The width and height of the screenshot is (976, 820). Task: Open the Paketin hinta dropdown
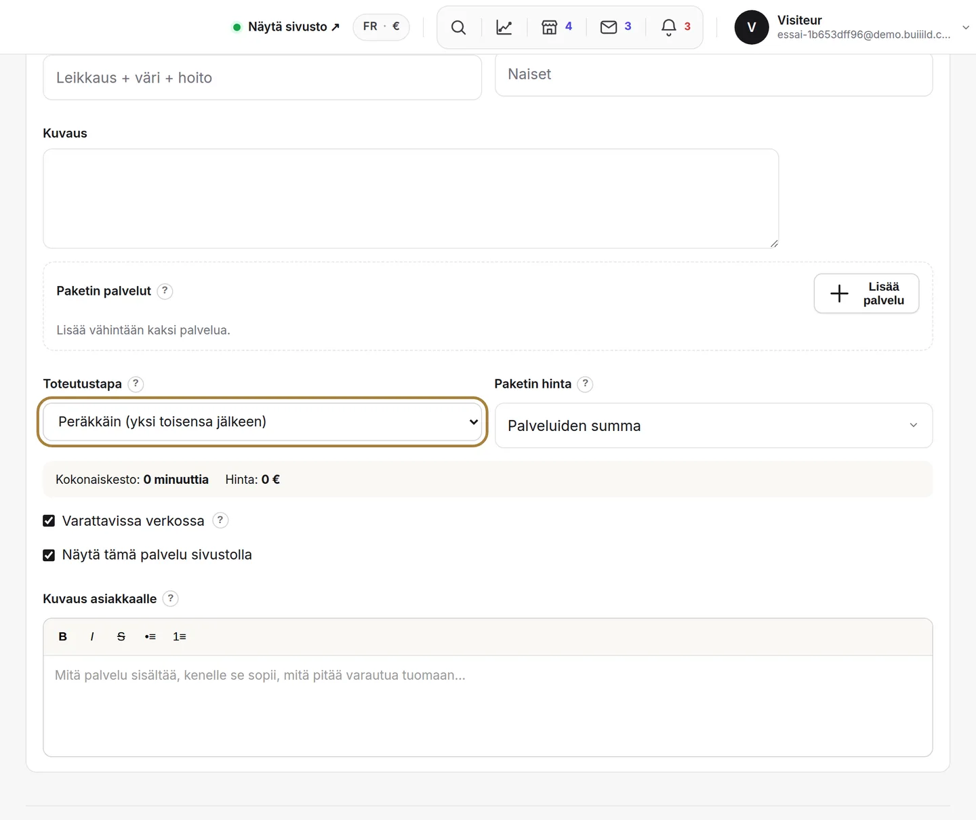[714, 426]
